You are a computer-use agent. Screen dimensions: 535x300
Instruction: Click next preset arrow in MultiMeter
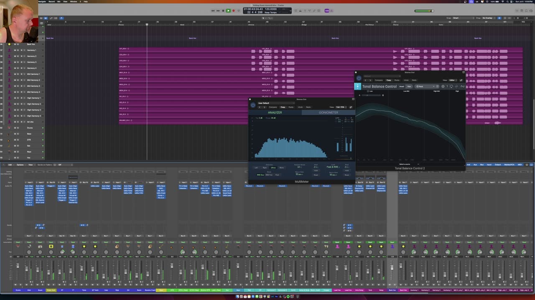[x=264, y=107]
